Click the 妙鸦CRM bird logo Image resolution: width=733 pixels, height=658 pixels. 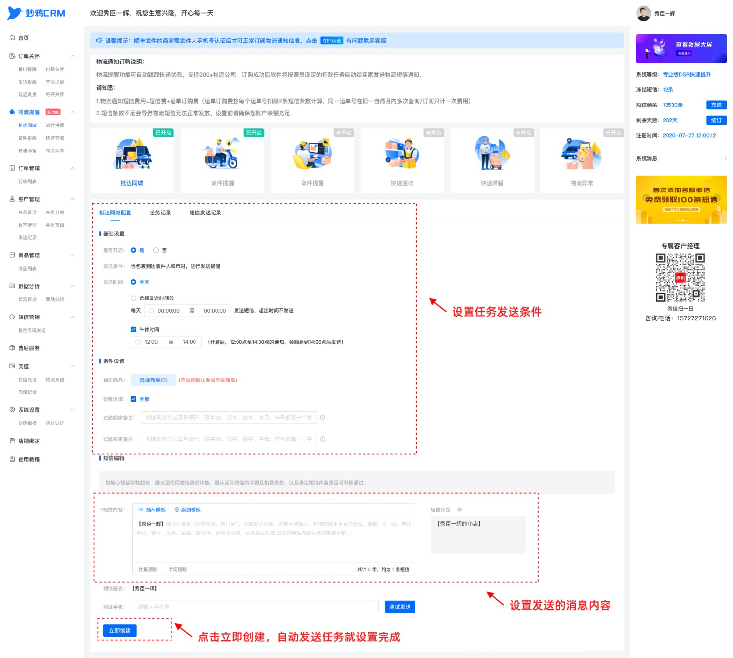(x=15, y=13)
